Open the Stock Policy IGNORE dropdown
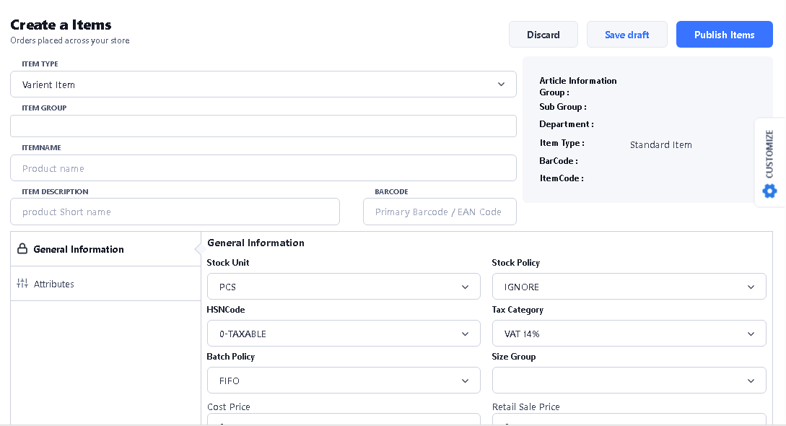 (629, 287)
